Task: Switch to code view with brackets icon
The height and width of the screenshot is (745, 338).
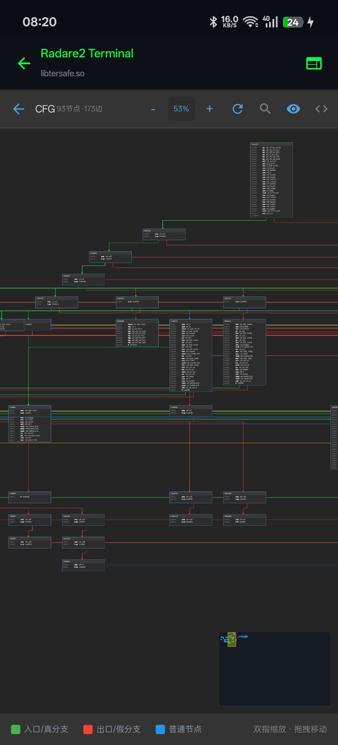Action: [321, 109]
